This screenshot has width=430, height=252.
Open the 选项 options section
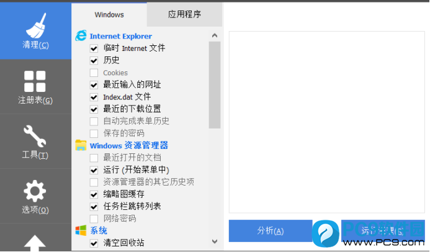pos(35,196)
